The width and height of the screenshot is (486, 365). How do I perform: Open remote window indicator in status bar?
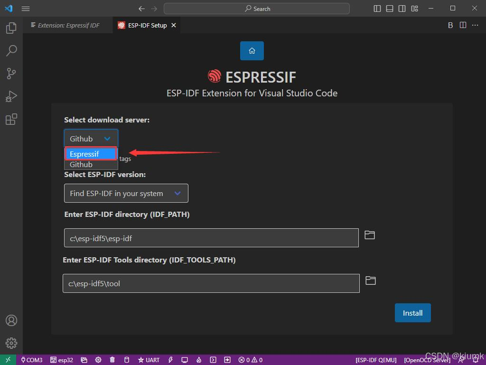[8, 360]
